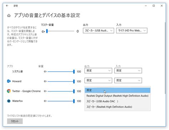Mute the Waterfox speaker icon
Image resolution: width=169 pixels, height=130 pixels.
pos(45,101)
